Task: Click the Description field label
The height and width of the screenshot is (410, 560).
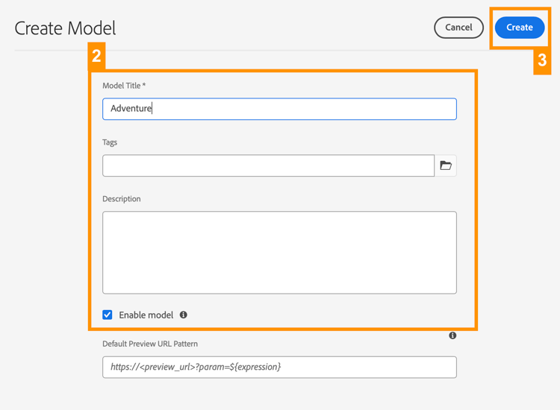Action: [122, 199]
